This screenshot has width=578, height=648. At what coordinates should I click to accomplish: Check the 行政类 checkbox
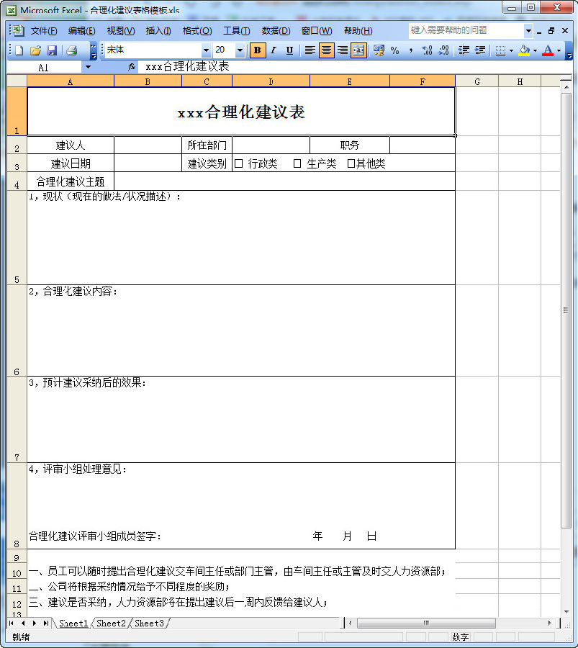238,163
